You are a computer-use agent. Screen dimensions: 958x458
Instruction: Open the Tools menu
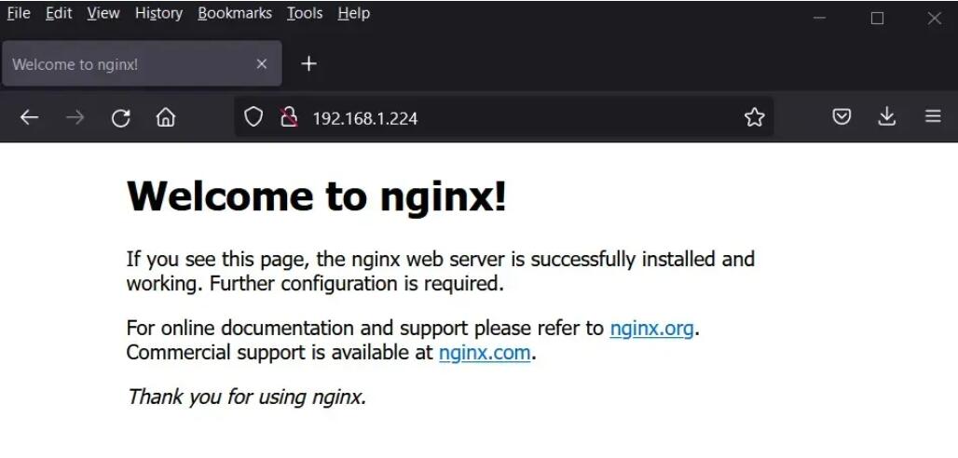tap(304, 13)
